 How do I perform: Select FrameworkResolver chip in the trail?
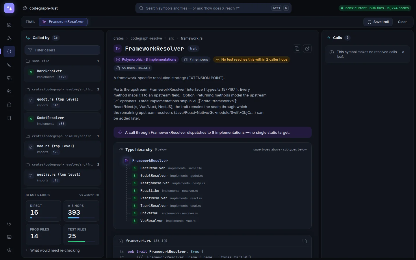point(63,22)
